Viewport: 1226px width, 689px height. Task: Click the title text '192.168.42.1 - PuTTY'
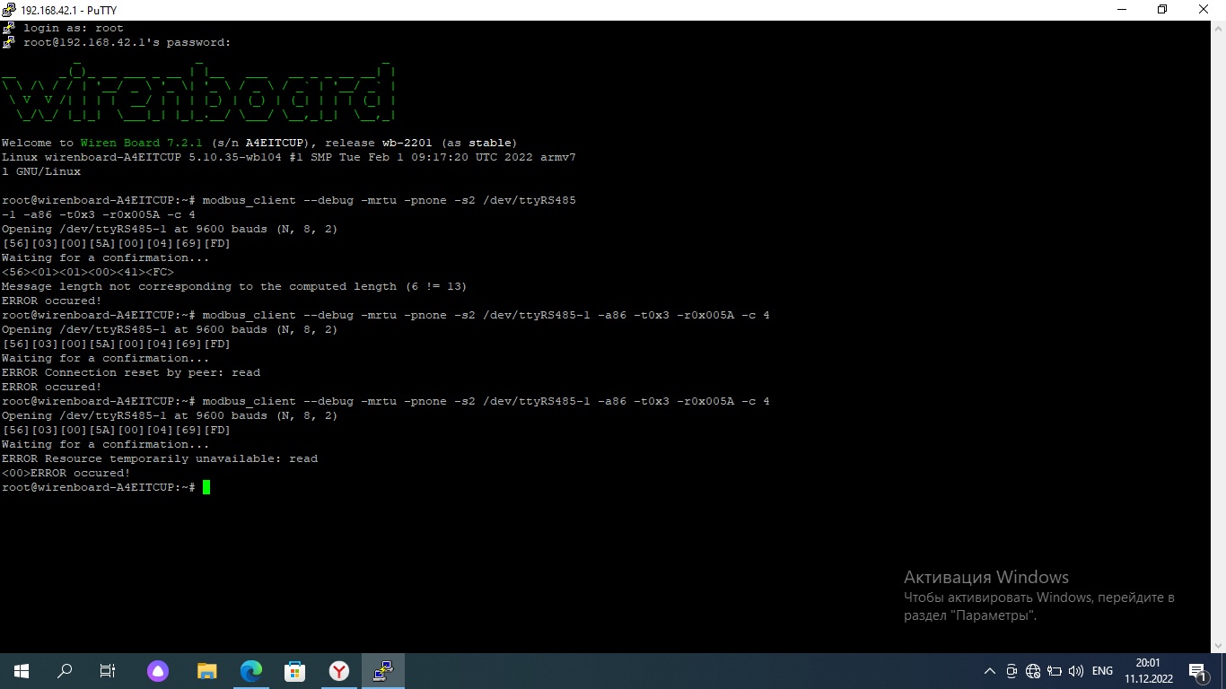click(68, 11)
